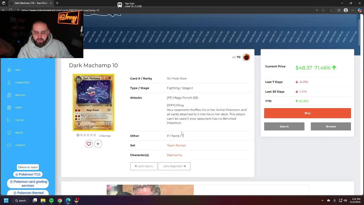Click the microphone icon in system tray
364x205 pixels.
coord(334,200)
